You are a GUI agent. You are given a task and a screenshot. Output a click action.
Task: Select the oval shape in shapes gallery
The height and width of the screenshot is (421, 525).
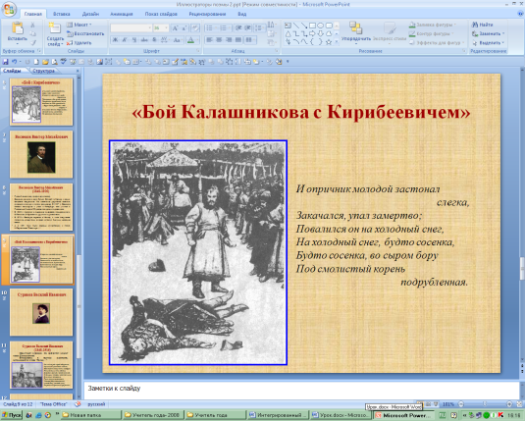(x=321, y=26)
